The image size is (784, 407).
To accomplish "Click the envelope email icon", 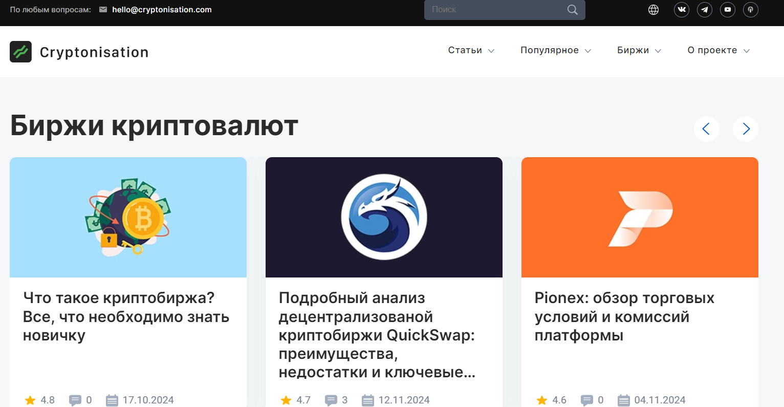I will [x=103, y=10].
